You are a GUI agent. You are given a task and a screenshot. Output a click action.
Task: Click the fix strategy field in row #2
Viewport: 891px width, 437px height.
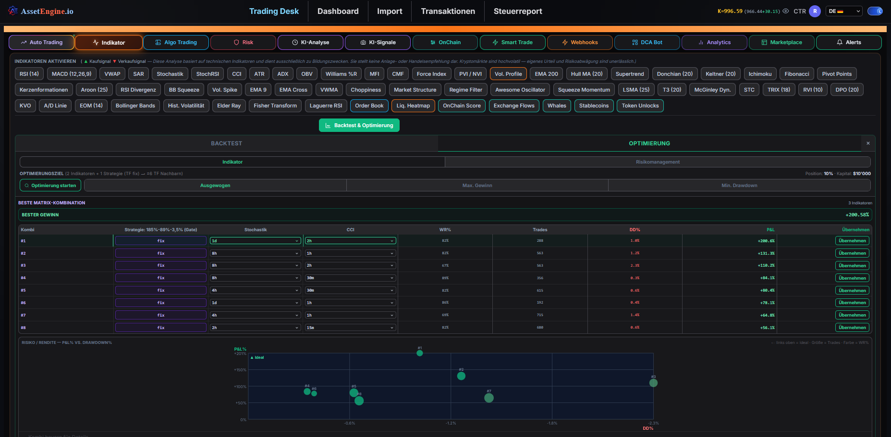[x=161, y=253]
